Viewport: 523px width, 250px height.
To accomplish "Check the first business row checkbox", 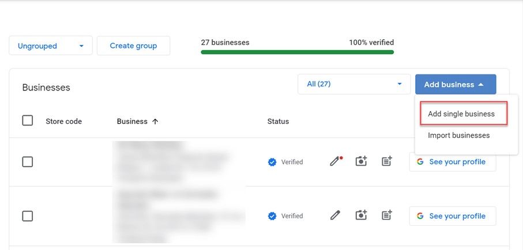I will [x=27, y=162].
